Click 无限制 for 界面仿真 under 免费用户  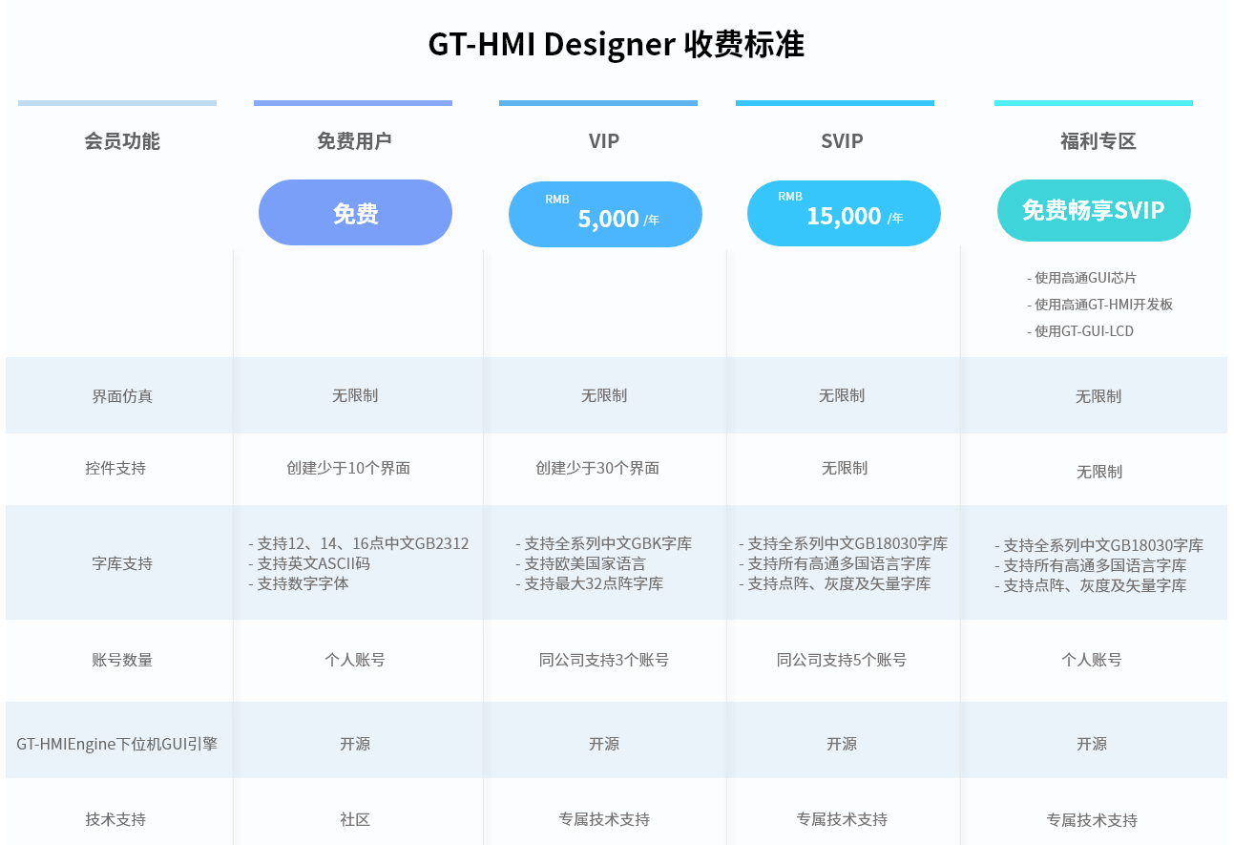355,395
